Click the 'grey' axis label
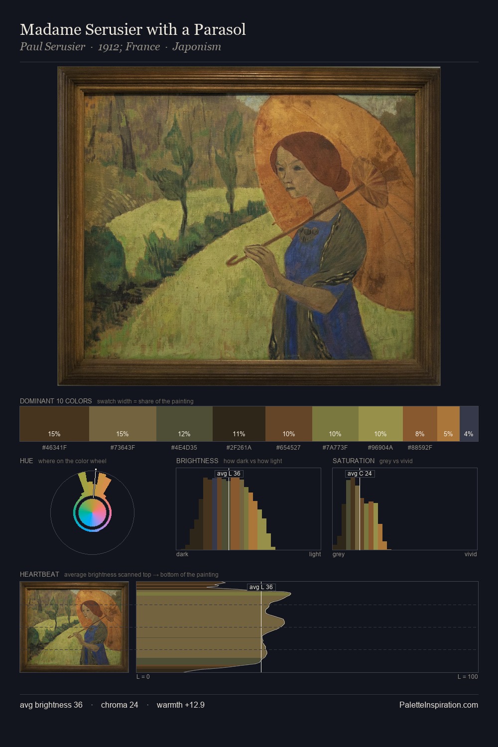This screenshot has width=498, height=747. [x=339, y=554]
